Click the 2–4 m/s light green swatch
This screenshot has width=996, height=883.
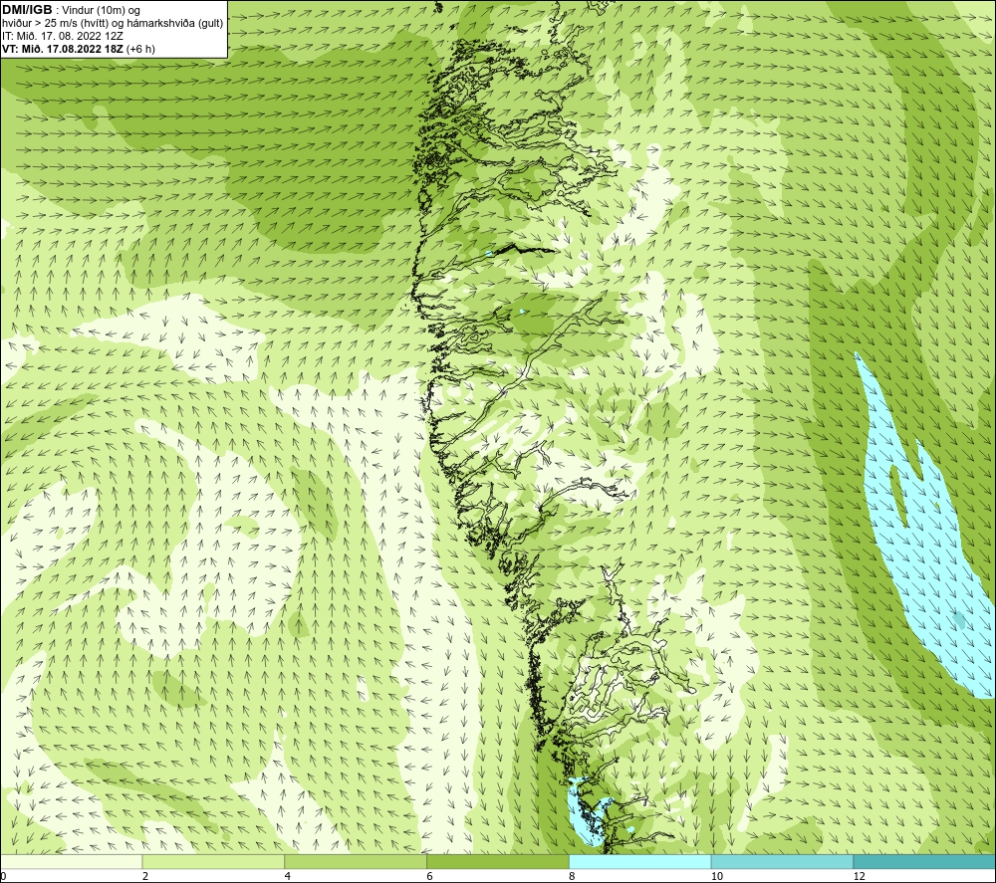(213, 861)
